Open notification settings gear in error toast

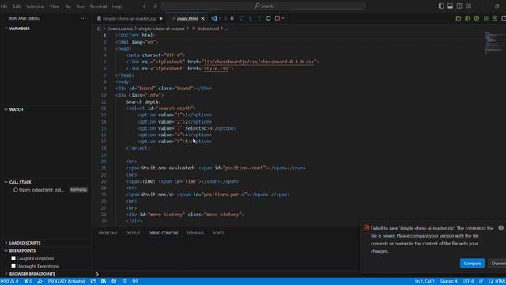click(500, 228)
